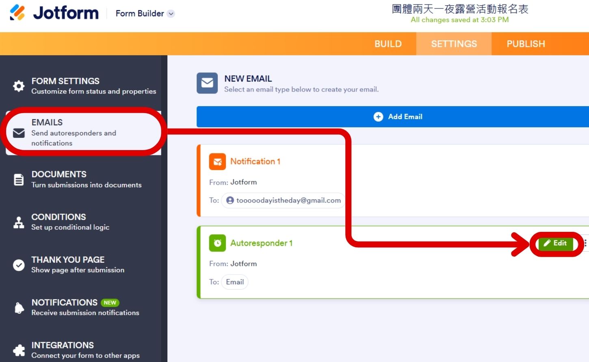Open Integrations via the puzzle piece icon

[x=19, y=350]
